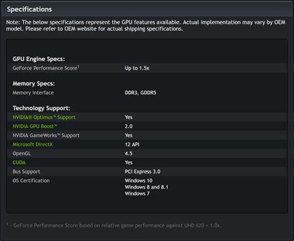Click the Memory Specs heading
294x241 pixels.
pyautogui.click(x=33, y=84)
